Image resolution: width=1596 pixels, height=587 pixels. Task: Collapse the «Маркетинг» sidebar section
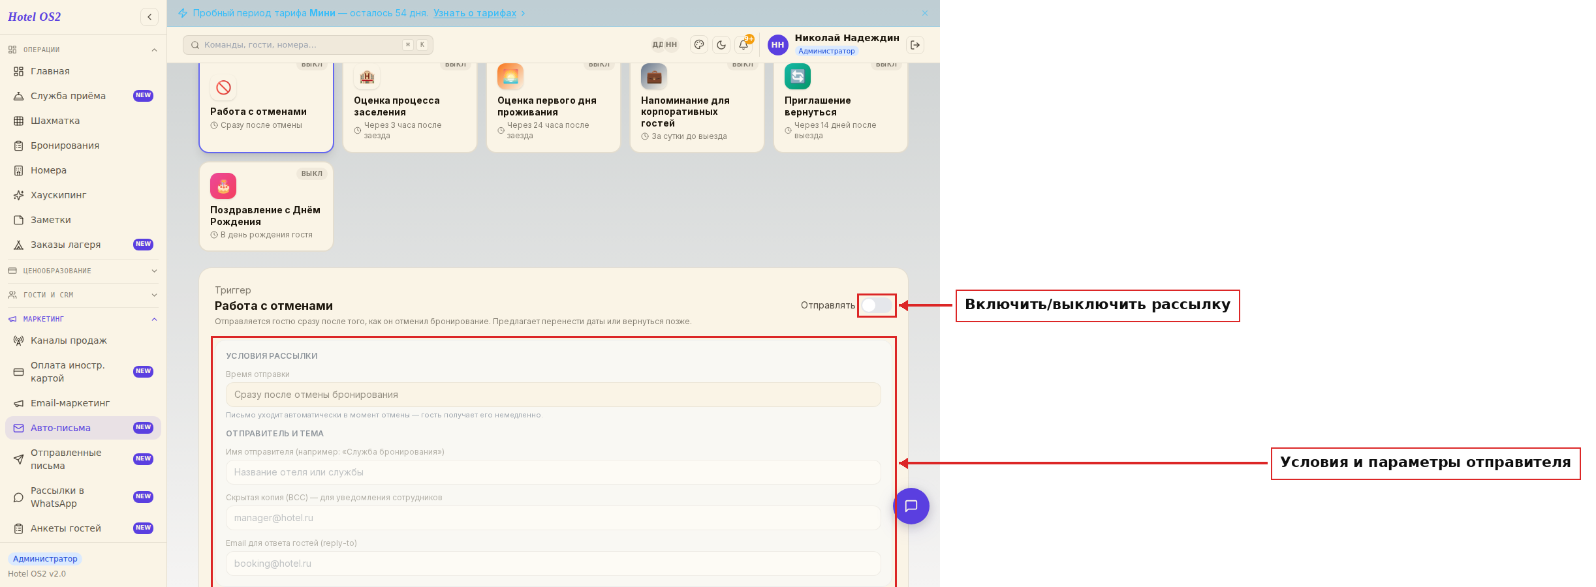pos(83,319)
